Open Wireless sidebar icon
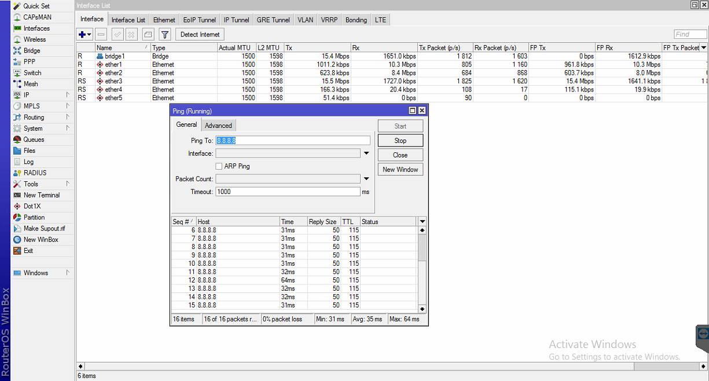This screenshot has width=709, height=381. click(17, 39)
